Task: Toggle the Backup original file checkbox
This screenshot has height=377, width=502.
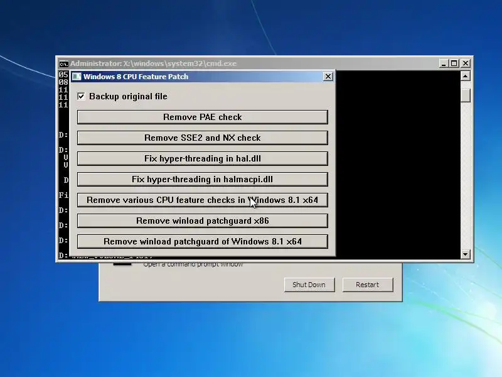Action: (x=82, y=97)
